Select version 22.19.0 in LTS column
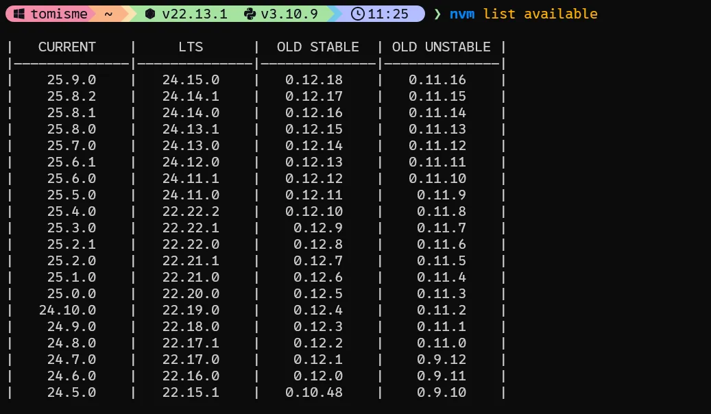711x414 pixels. pos(191,310)
